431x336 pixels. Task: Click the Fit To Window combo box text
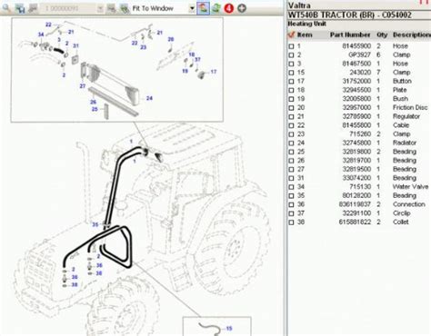(x=153, y=8)
